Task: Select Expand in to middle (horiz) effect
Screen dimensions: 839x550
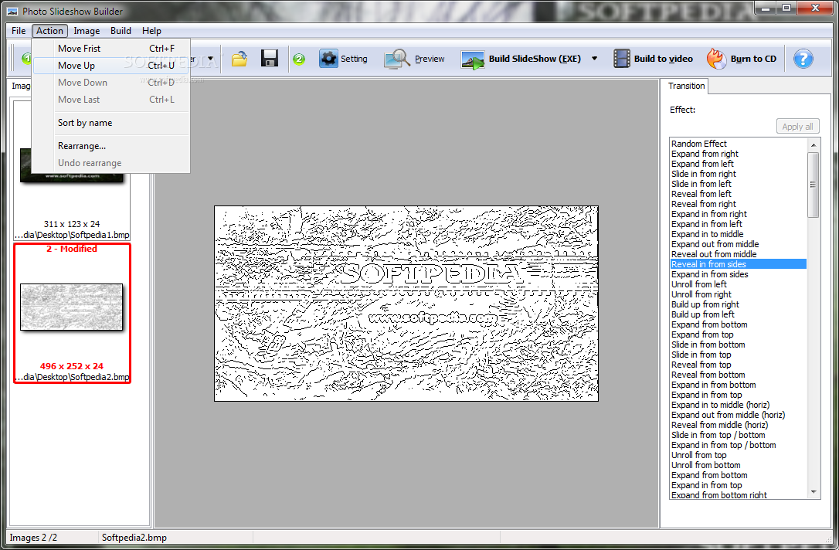Action: [x=738, y=405]
